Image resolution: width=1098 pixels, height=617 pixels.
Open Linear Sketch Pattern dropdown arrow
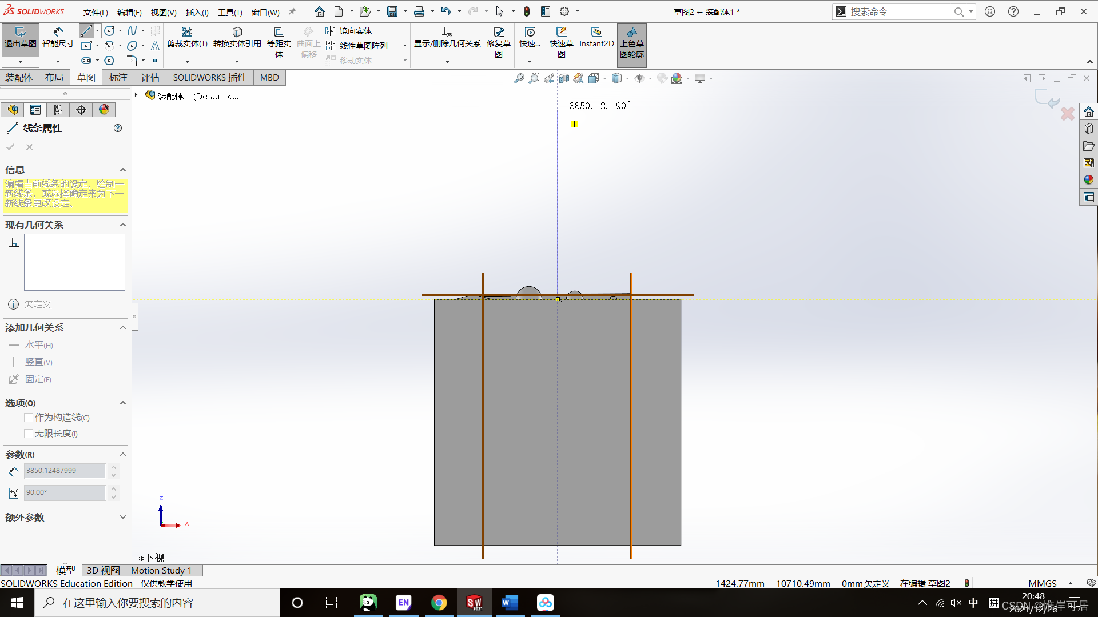tap(405, 46)
